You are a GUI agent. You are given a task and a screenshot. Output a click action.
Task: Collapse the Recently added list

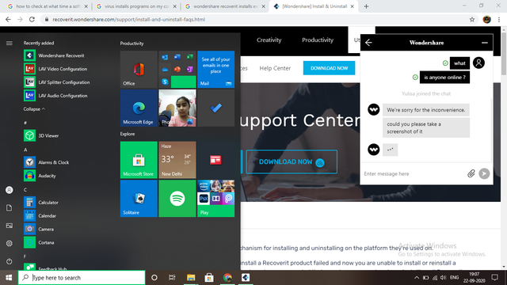tap(34, 109)
